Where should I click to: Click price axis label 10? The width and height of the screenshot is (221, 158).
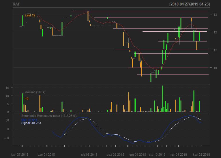tap(215, 68)
